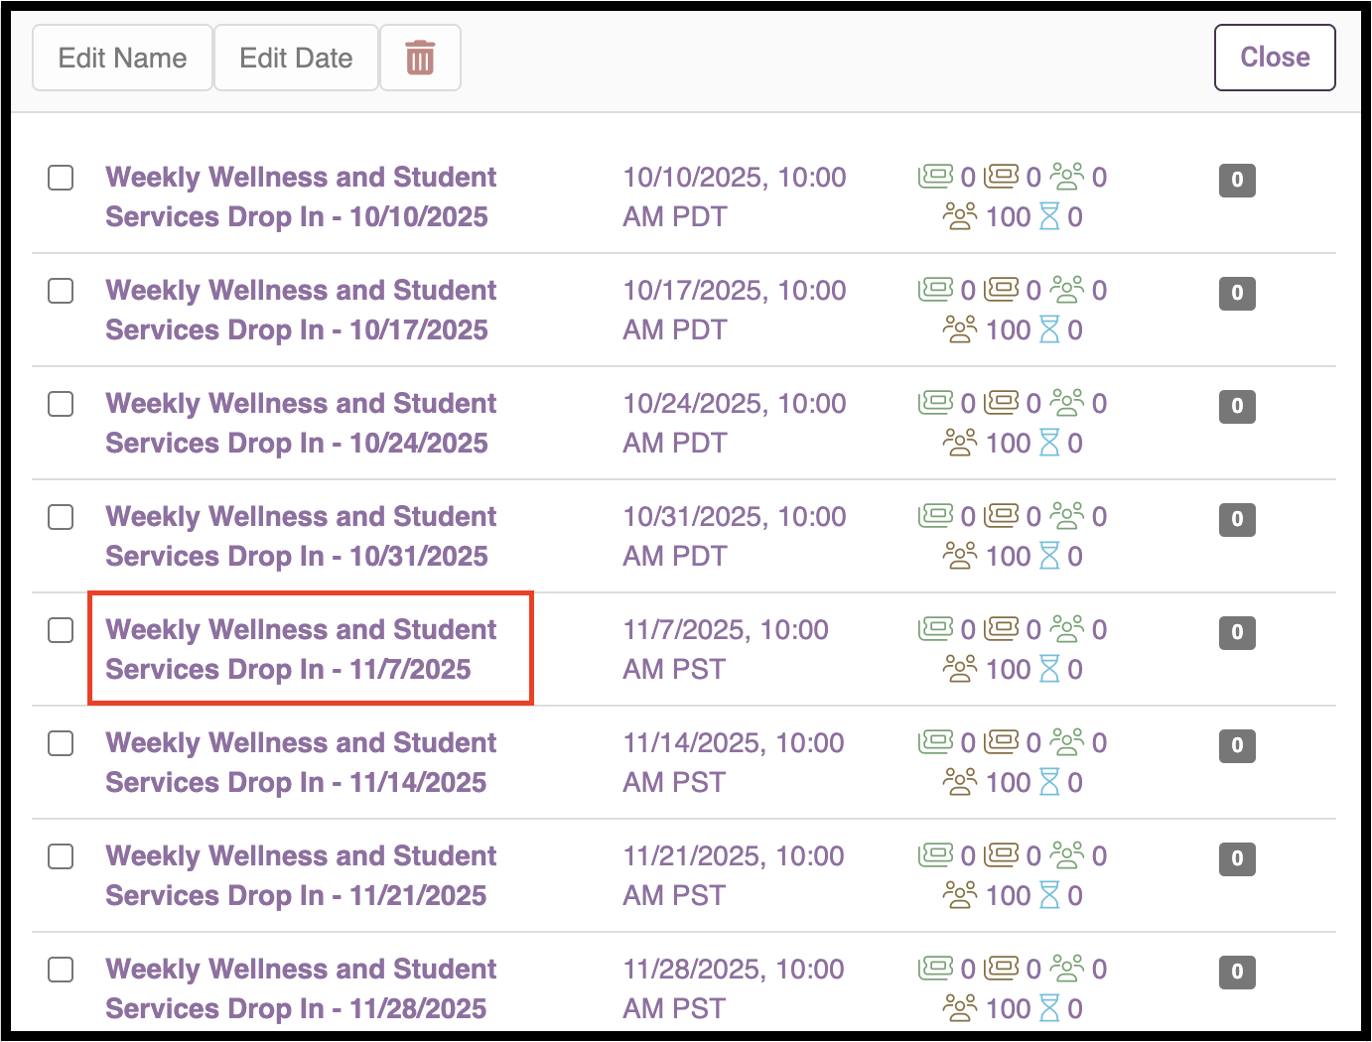The image size is (1372, 1042).
Task: Click the 100 count in 10/17/2025 row
Action: [x=1008, y=329]
